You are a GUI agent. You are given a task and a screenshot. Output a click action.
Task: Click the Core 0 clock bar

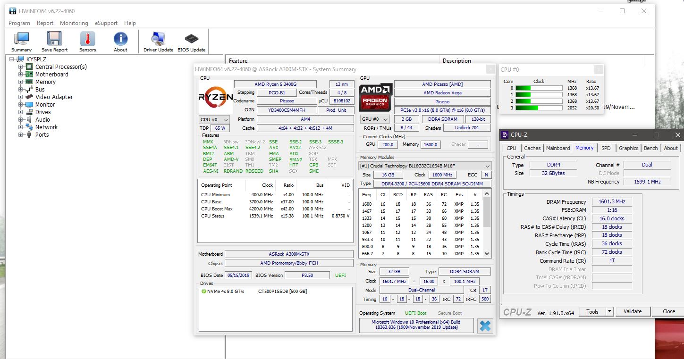[x=539, y=88]
